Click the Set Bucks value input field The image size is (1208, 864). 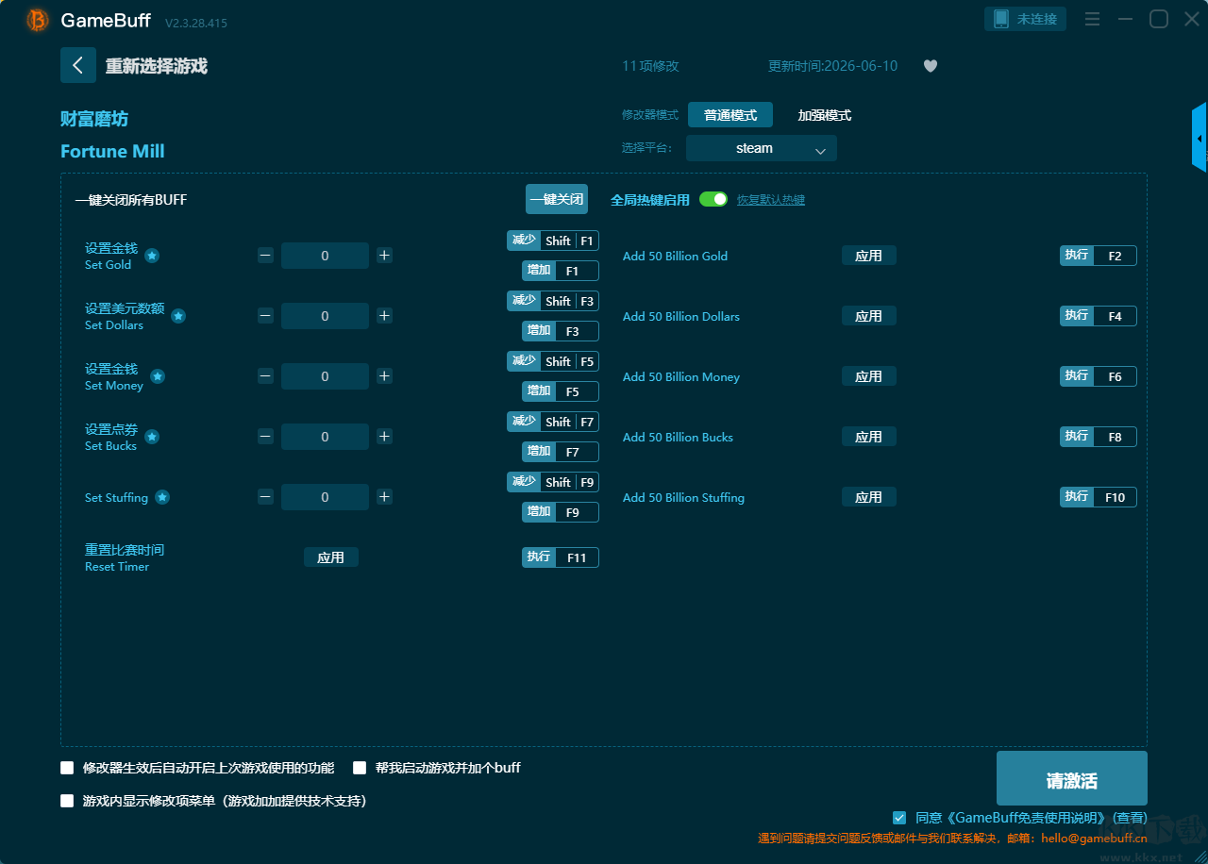pyautogui.click(x=325, y=437)
